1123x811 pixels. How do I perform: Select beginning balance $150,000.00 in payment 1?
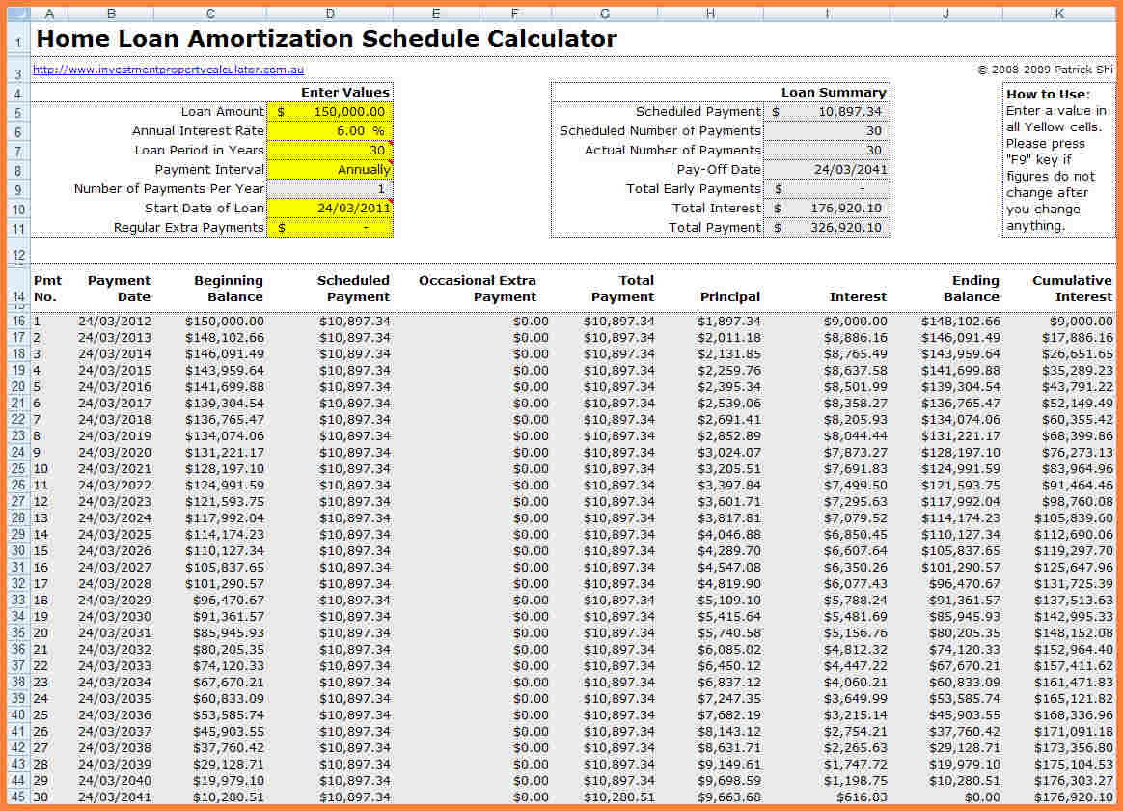click(225, 322)
